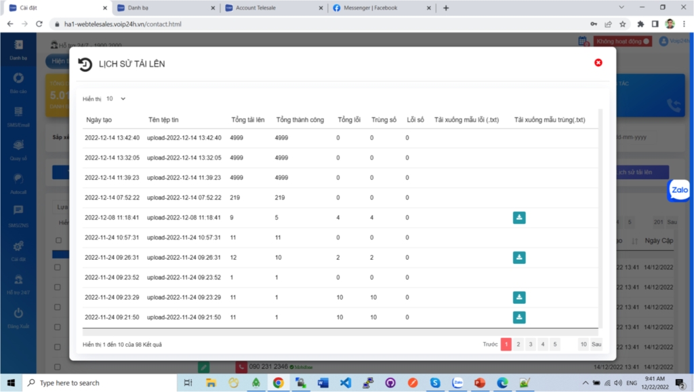Download duplicate sample for 2022-12-08 11:18:41 upload
The width and height of the screenshot is (694, 392).
[519, 218]
